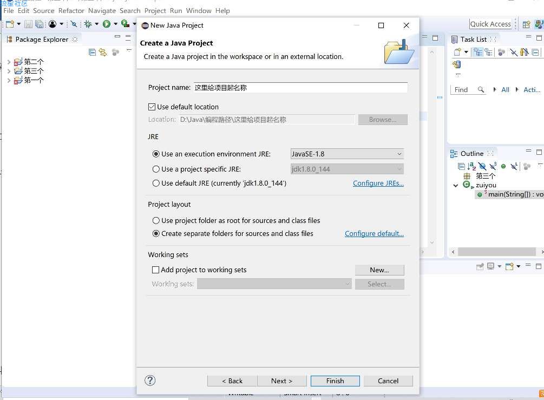The image size is (544, 400).
Task: Click the Sort alphabetically icon in Outline
Action: click(x=471, y=166)
